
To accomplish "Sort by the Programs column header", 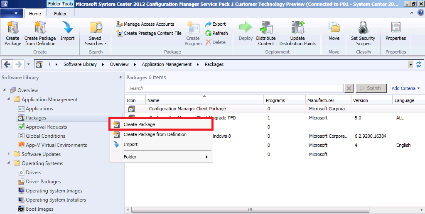I will [285, 100].
